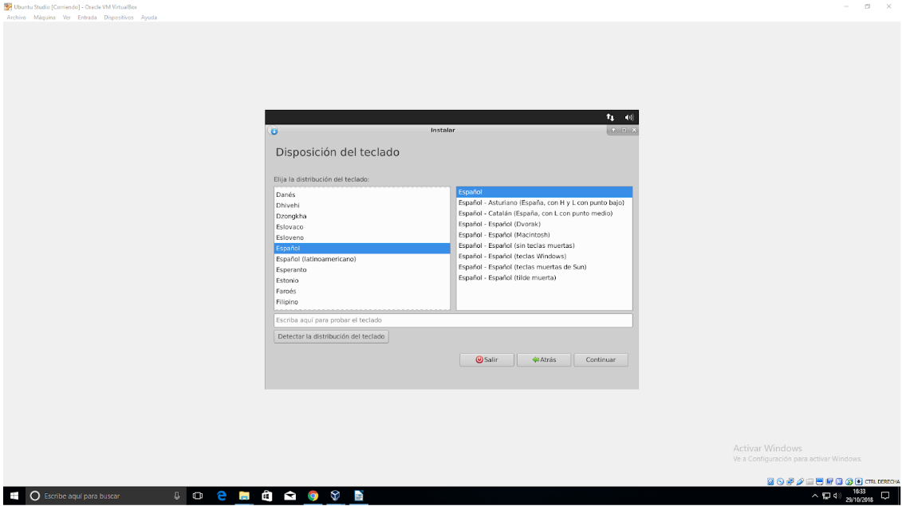Image resolution: width=902 pixels, height=506 pixels.
Task: Open VirtualBox from the Windows taskbar
Action: pos(335,496)
